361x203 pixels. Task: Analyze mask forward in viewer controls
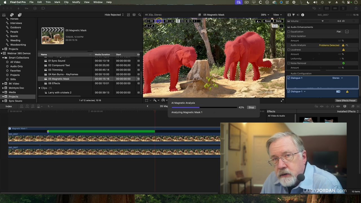tap(167, 21)
